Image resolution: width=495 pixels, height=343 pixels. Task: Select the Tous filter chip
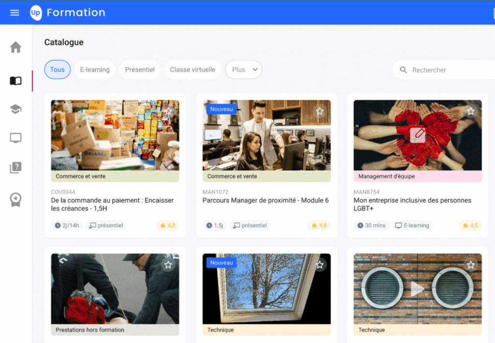coord(57,69)
